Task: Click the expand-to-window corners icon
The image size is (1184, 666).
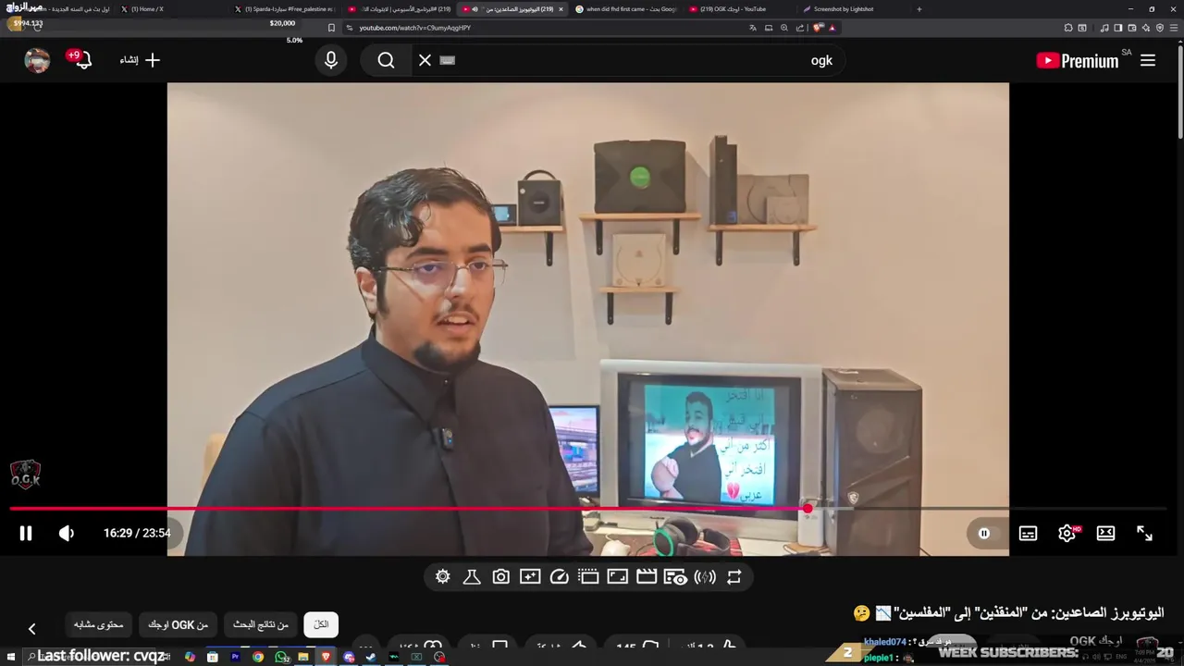Action: click(617, 577)
